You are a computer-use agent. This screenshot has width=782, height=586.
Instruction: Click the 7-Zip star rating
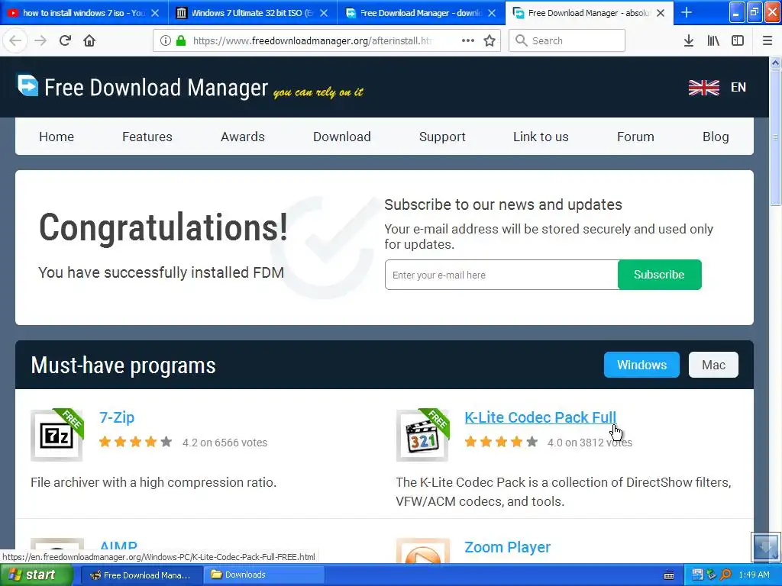point(135,442)
